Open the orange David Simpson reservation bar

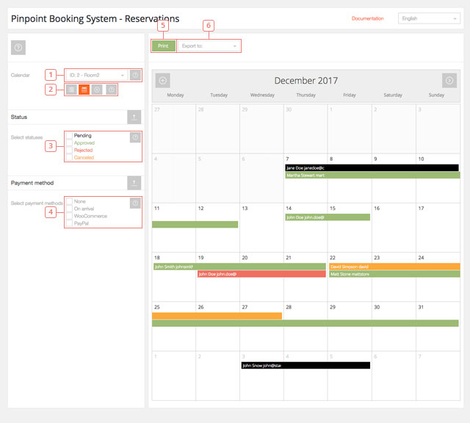tap(395, 267)
